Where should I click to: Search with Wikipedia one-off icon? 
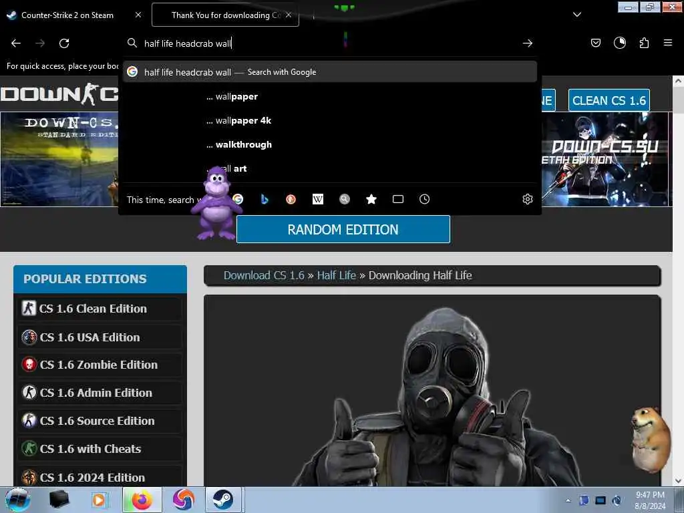[317, 199]
